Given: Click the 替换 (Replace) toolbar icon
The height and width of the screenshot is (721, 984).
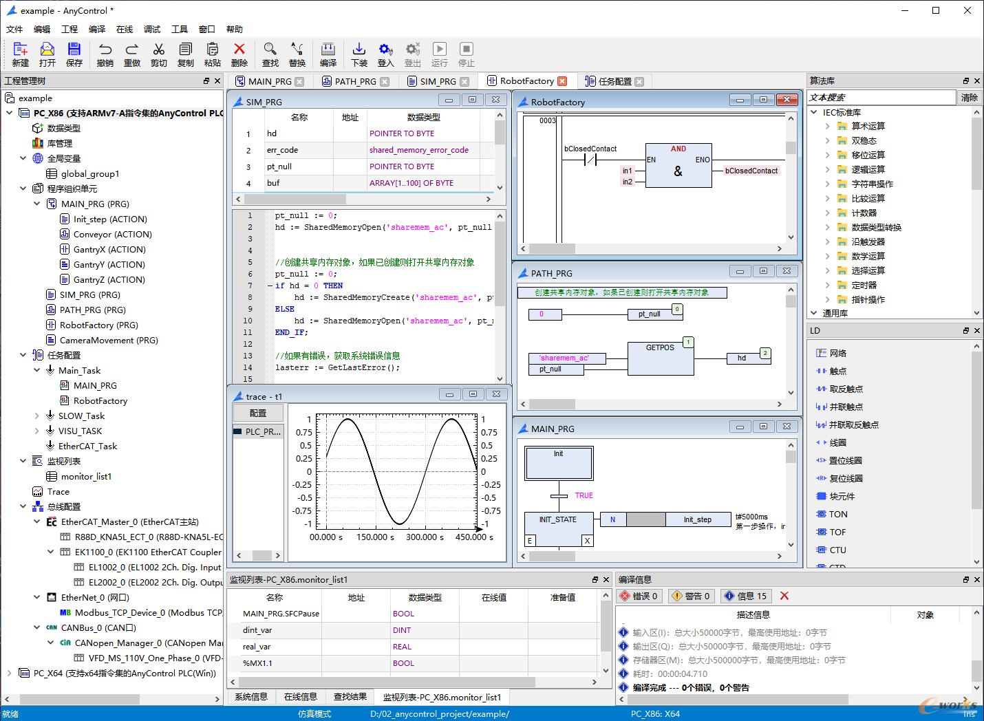Looking at the screenshot, I should pos(297,50).
